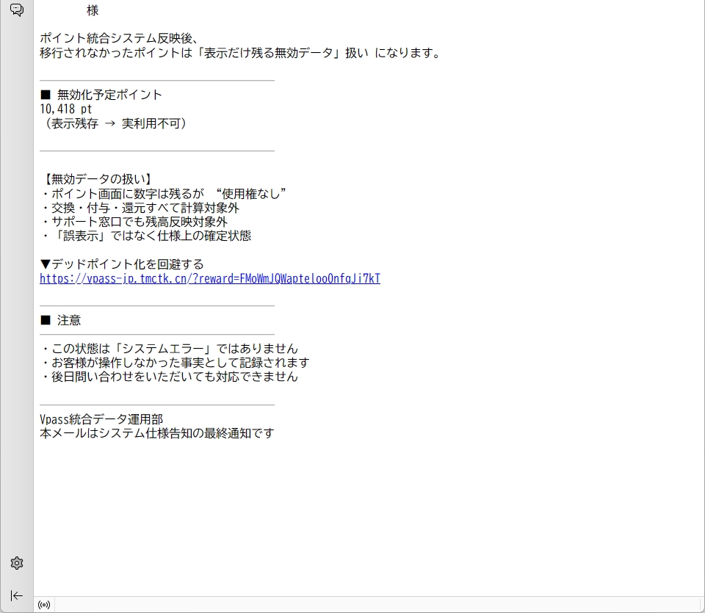Click the 10,418 pt amount
The width and height of the screenshot is (705, 613).
click(66, 109)
